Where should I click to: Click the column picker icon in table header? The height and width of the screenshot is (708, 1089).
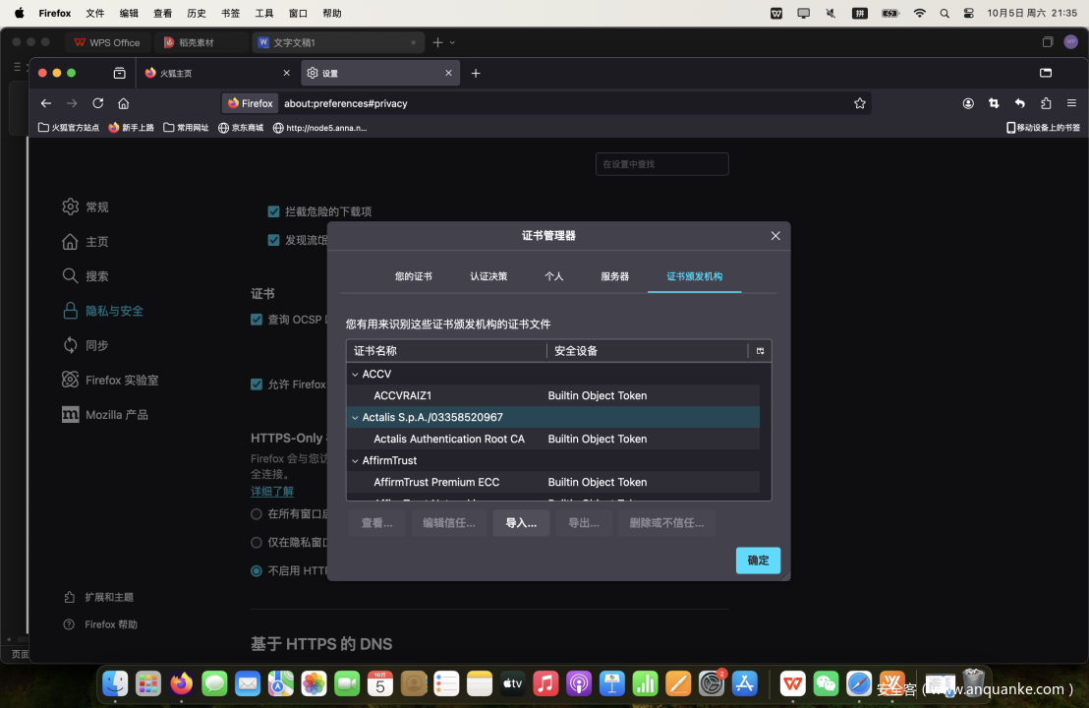[x=760, y=351]
